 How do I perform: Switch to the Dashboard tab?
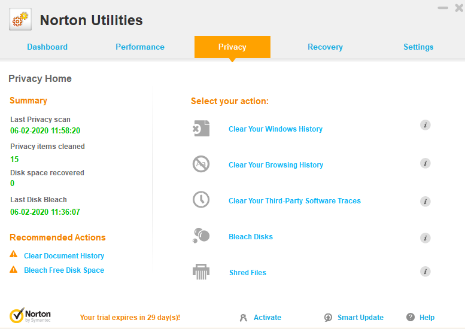pyautogui.click(x=47, y=47)
